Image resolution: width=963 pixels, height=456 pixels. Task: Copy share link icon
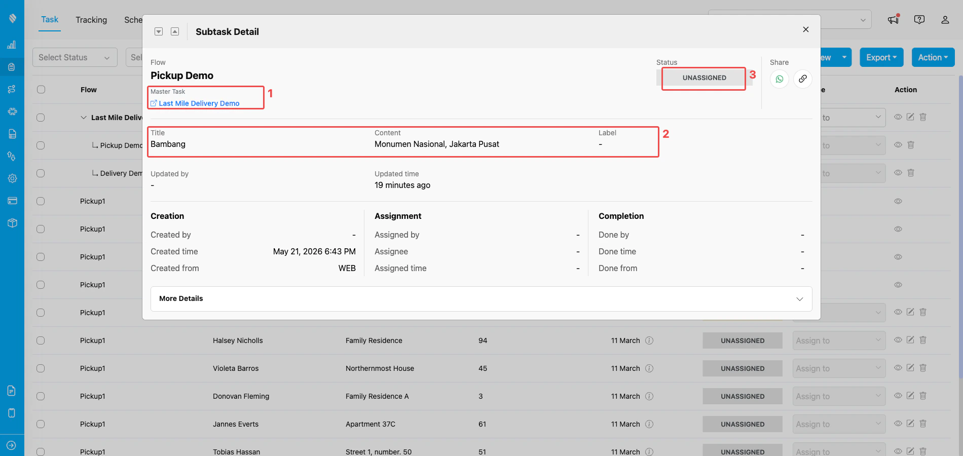point(803,79)
